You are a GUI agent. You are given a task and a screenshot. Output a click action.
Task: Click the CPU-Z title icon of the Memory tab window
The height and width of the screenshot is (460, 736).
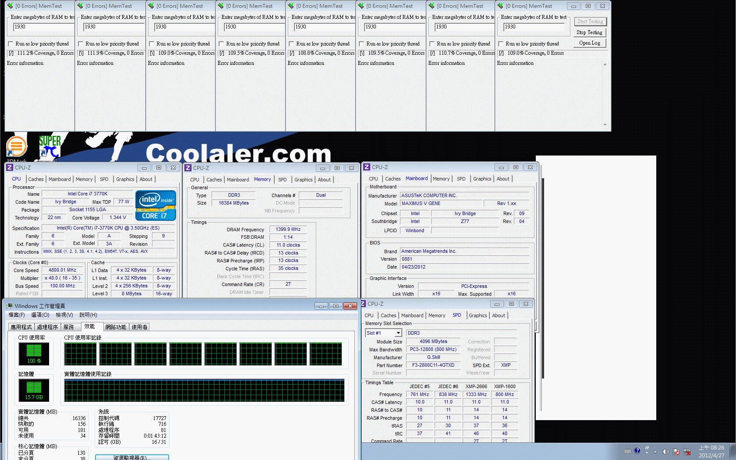click(188, 168)
